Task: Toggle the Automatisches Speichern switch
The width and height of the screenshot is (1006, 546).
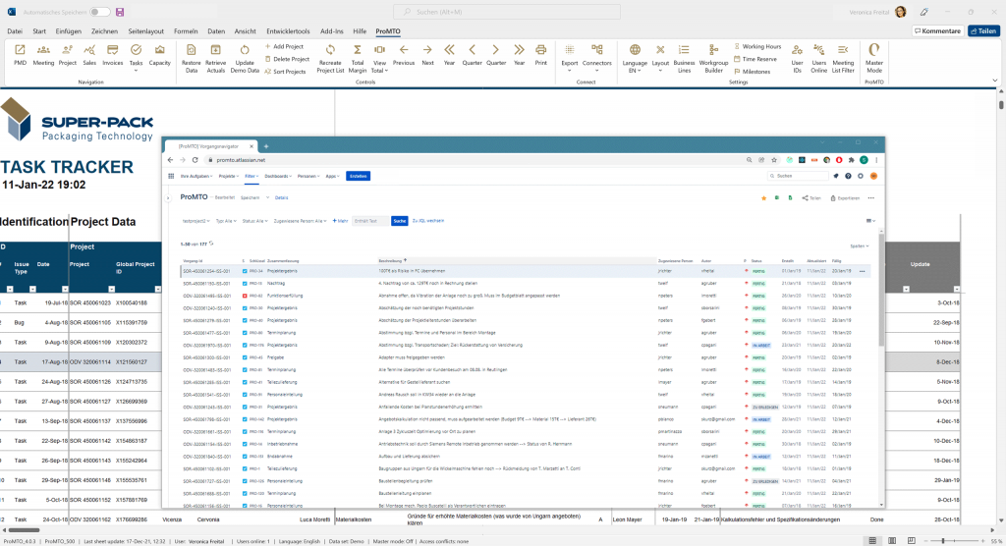Action: [99, 12]
